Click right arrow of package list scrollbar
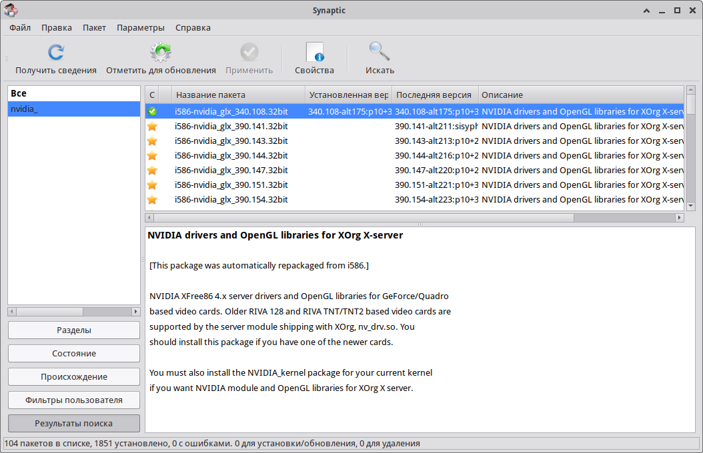703x453 pixels. [680, 217]
